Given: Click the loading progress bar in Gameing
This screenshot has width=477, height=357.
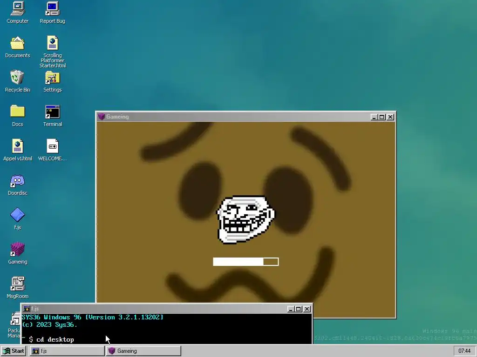Looking at the screenshot, I should pyautogui.click(x=246, y=262).
